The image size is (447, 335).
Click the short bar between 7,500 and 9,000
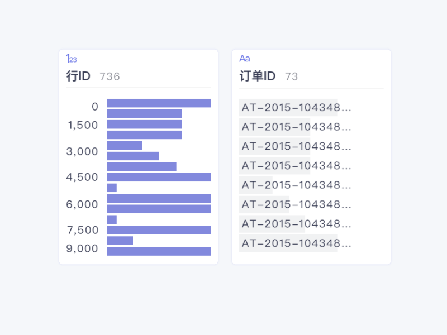120,241
